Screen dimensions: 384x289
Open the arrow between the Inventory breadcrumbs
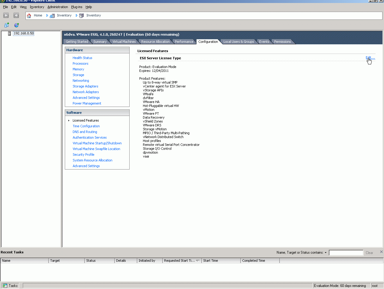(76, 16)
